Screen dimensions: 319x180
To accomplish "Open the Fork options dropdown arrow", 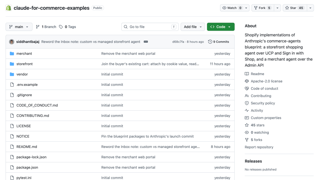I will pos(277,8).
